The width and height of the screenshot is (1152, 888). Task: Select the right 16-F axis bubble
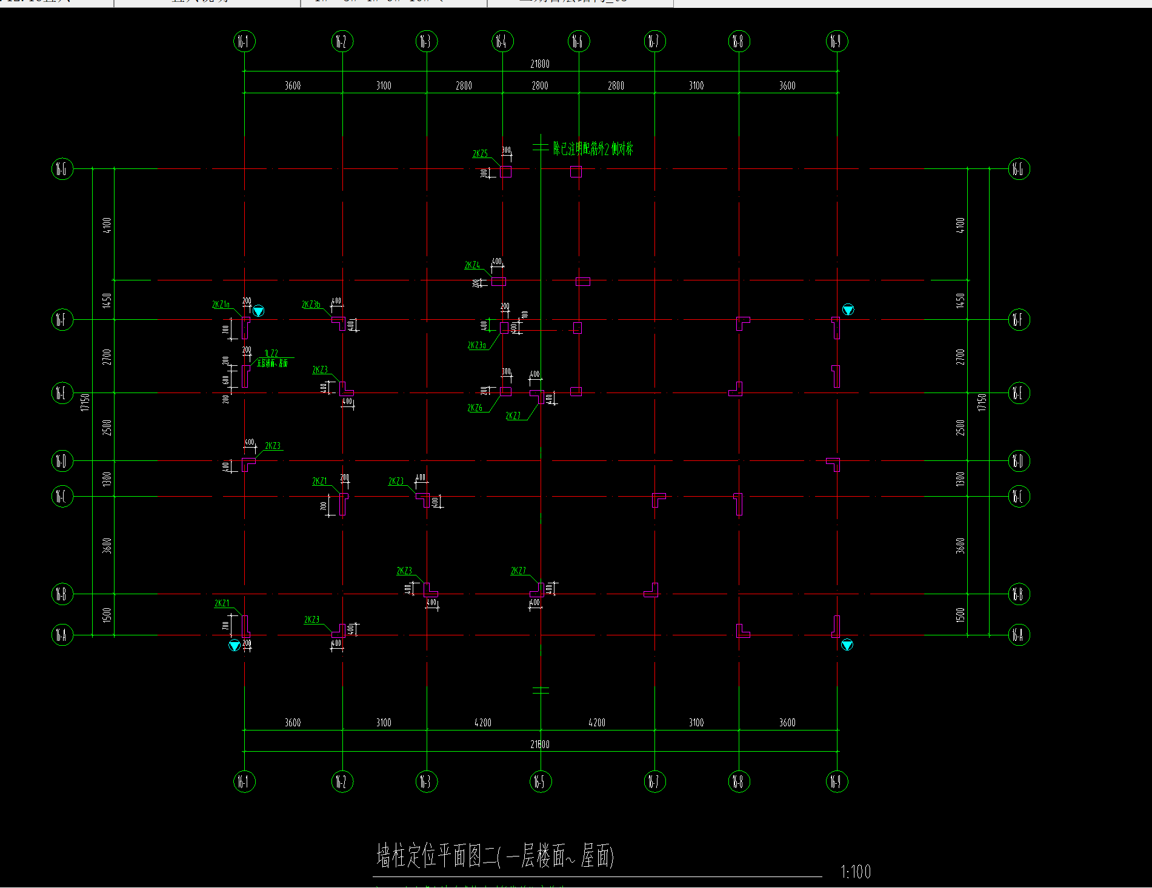1019,319
